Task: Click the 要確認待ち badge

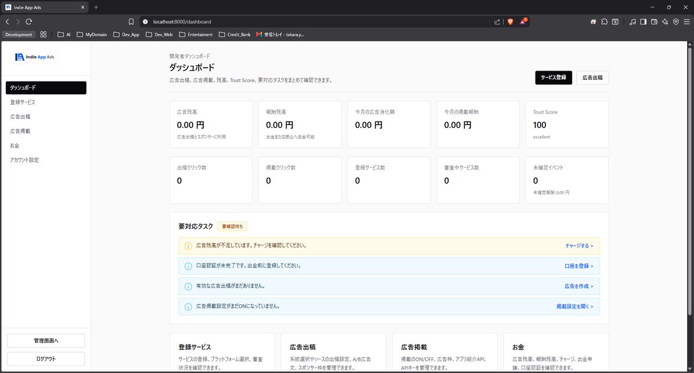Action: tap(232, 226)
